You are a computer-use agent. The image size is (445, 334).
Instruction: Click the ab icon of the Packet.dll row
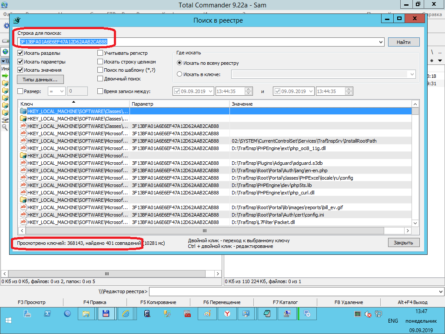pos(23,222)
